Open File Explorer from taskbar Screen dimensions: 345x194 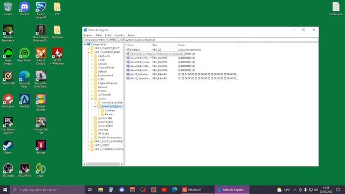[x=101, y=190]
